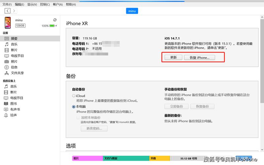Click the 自动备份 heading

pos(78,89)
